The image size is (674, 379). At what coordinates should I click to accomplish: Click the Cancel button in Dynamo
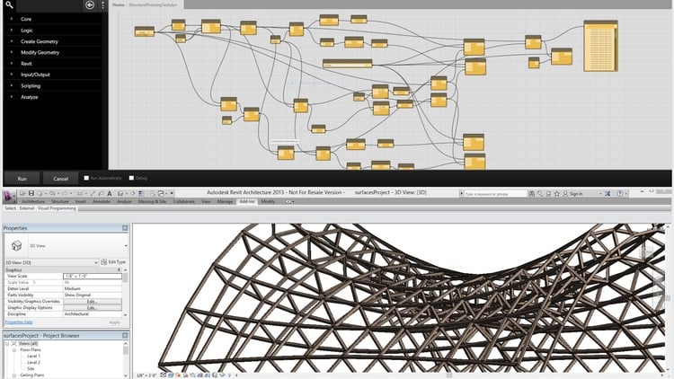click(x=60, y=179)
